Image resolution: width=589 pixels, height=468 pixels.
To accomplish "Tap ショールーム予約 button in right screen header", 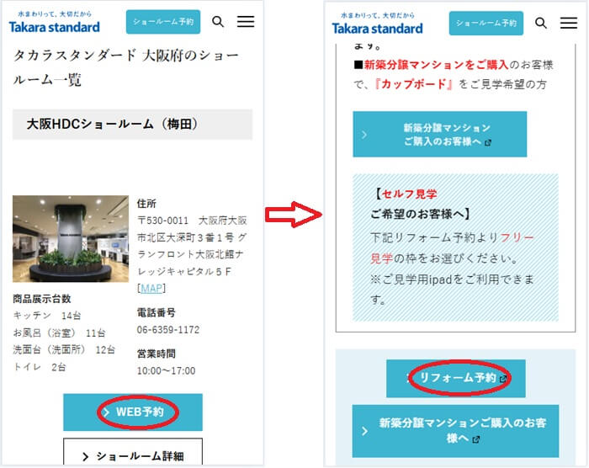I will (486, 24).
